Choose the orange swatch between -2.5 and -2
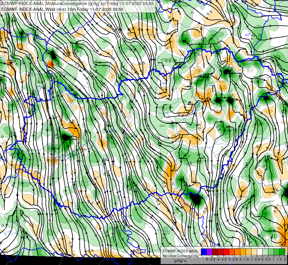 tap(237, 252)
